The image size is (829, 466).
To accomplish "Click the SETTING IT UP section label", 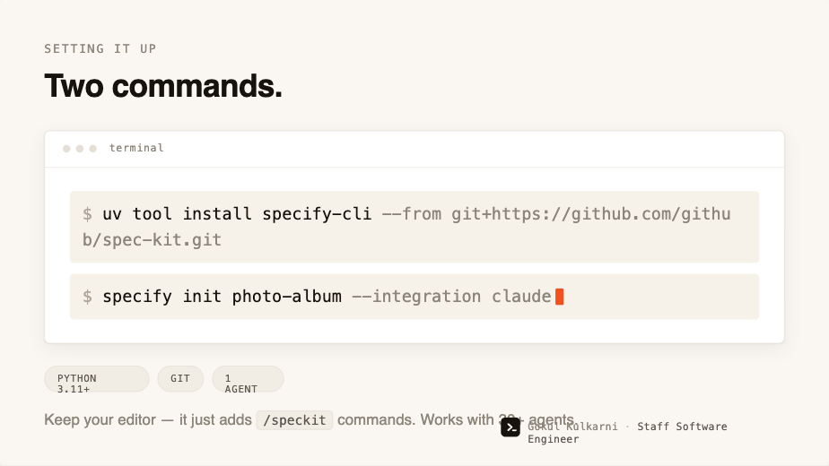I will tap(100, 48).
